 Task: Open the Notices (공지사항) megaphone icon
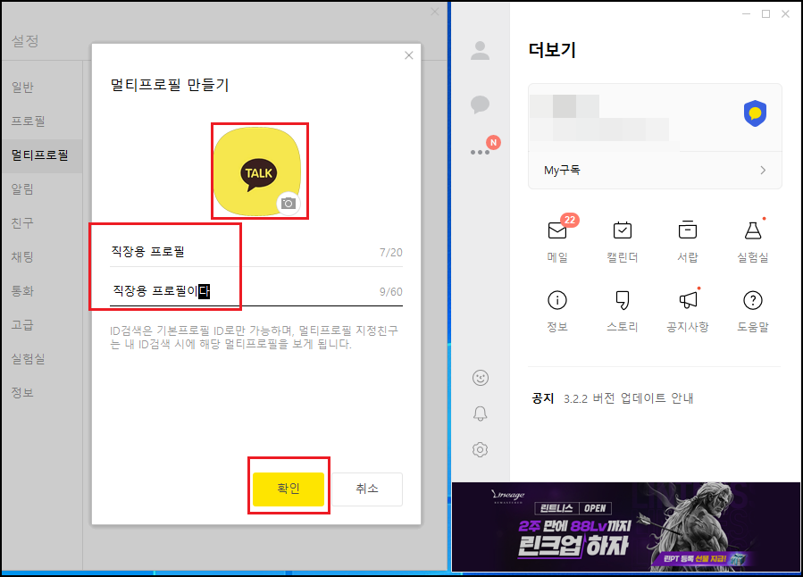point(688,300)
